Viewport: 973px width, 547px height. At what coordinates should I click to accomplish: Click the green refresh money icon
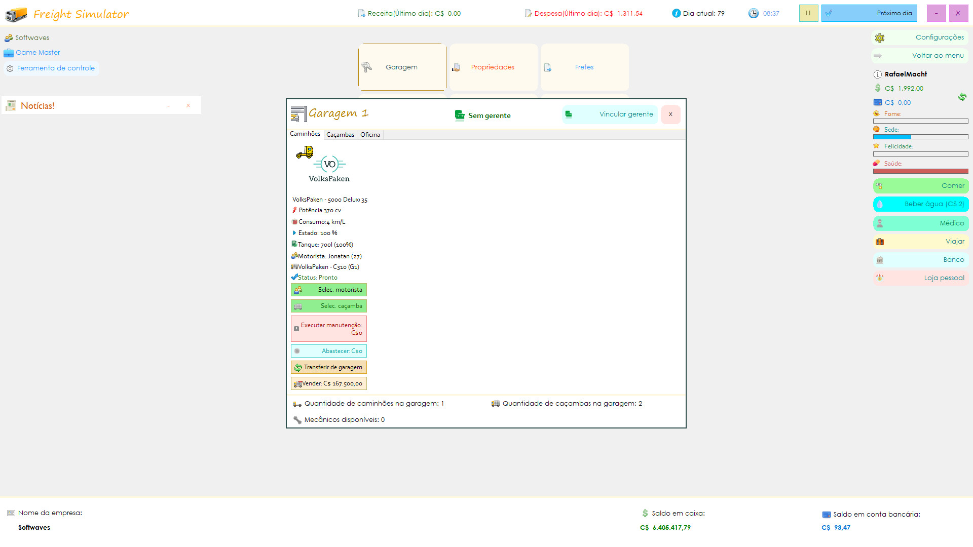[x=962, y=97]
